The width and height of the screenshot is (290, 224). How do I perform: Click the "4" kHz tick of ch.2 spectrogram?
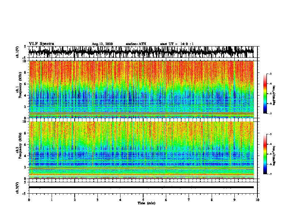25,156
